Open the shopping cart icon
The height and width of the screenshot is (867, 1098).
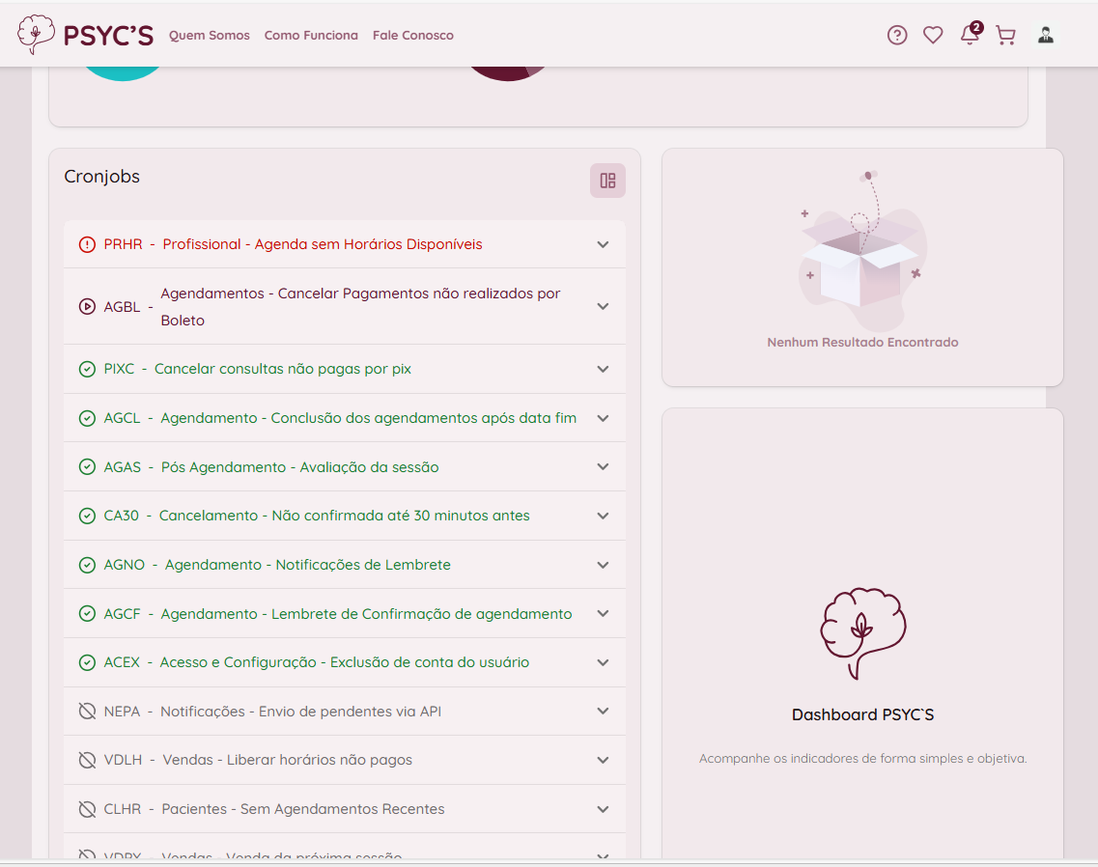point(1005,36)
